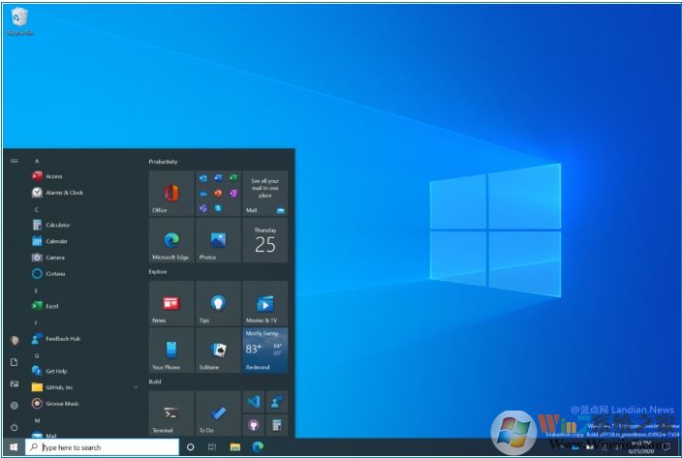Open the Photos tile
Image resolution: width=682 pixels, height=458 pixels.
coord(218,240)
